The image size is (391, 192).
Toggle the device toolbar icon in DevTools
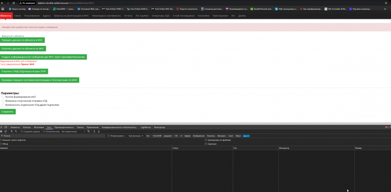(x=6, y=127)
